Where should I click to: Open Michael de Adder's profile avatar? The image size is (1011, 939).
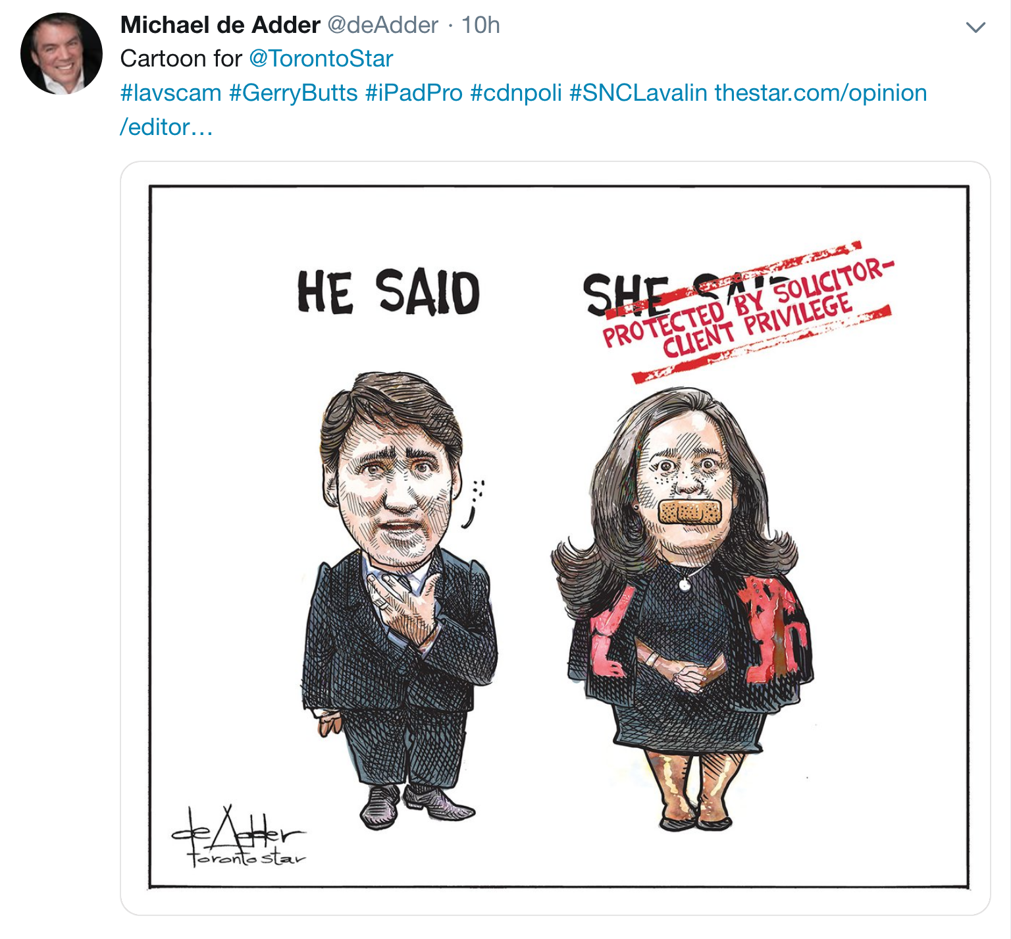[61, 53]
